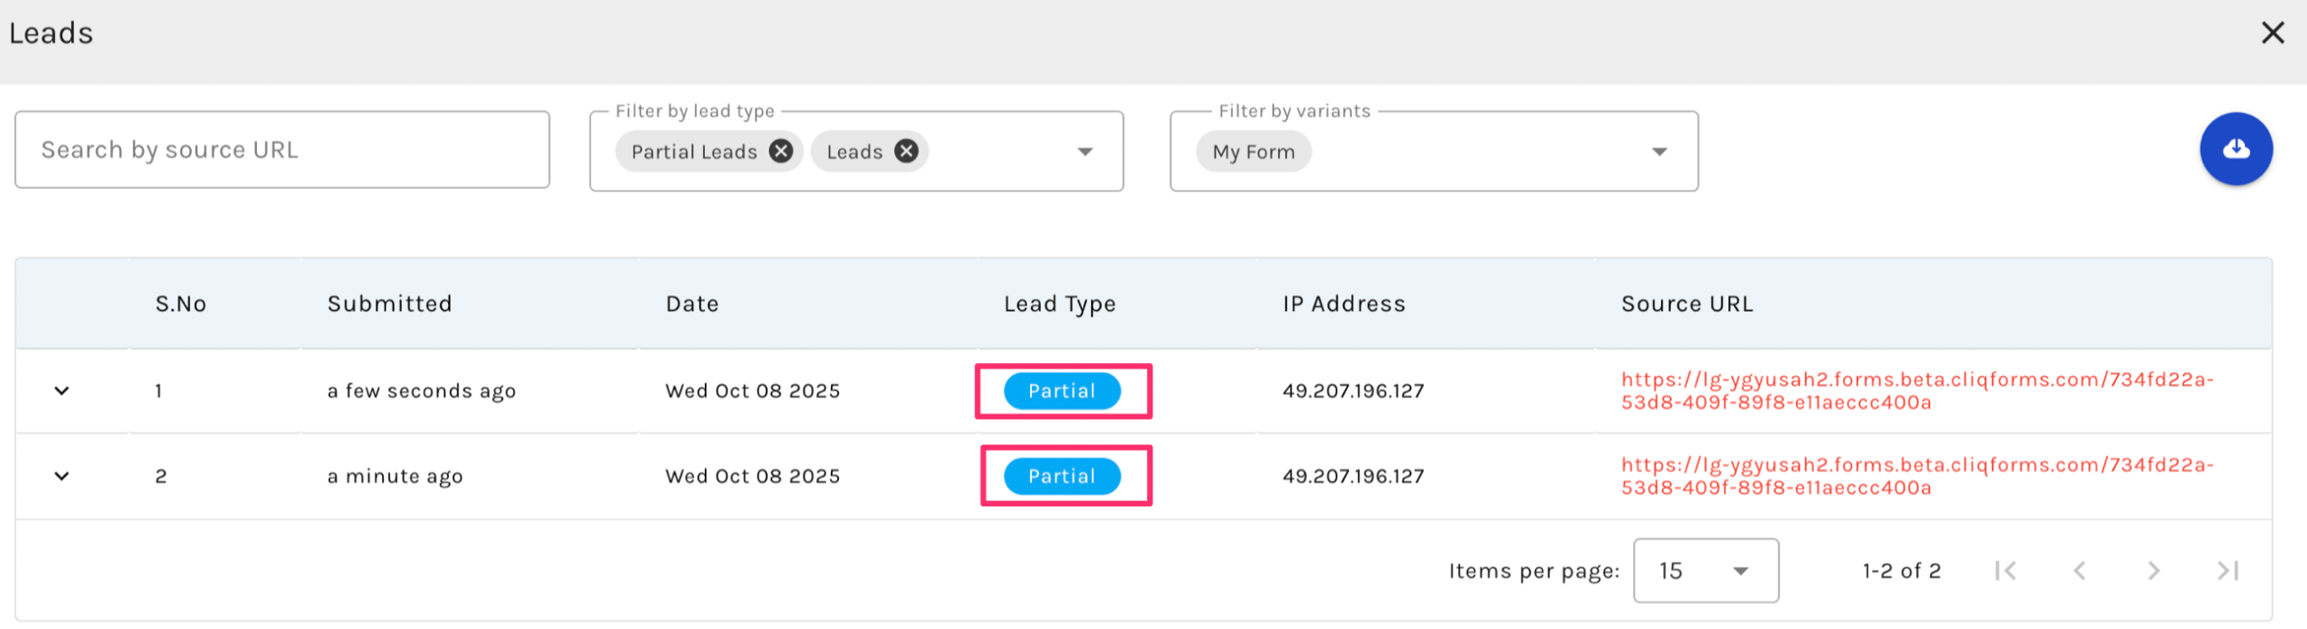
Task: Click the Submitted column header
Action: click(389, 304)
